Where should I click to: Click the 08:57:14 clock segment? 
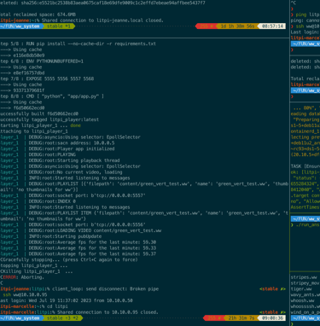click(272, 26)
